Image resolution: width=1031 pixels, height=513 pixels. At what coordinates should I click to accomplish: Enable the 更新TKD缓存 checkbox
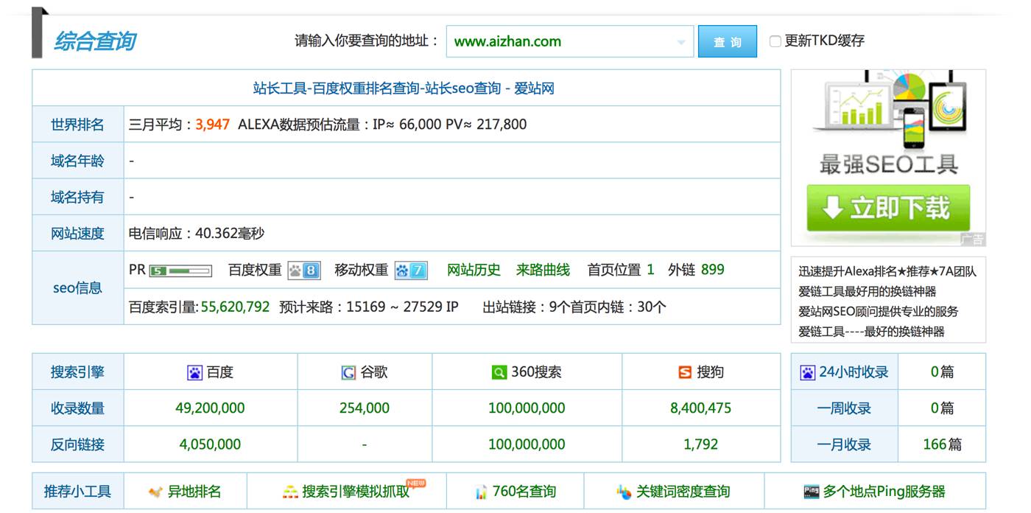pos(775,41)
